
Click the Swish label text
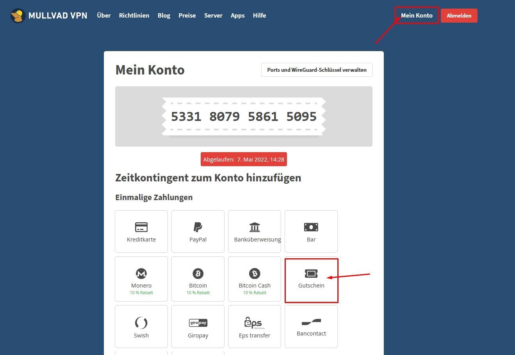click(x=141, y=335)
